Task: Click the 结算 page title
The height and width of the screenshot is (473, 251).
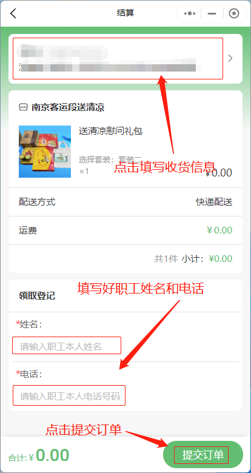Action: 125,13
